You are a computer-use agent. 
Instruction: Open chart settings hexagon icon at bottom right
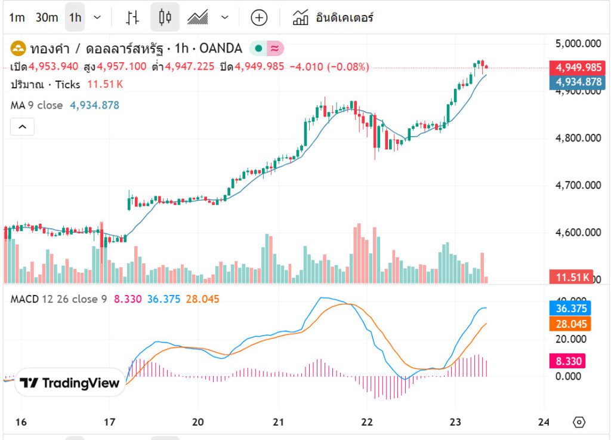pyautogui.click(x=578, y=422)
